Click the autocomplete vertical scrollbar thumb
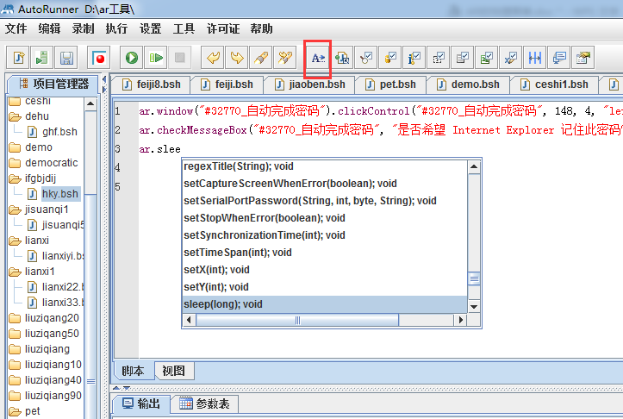 [474, 278]
